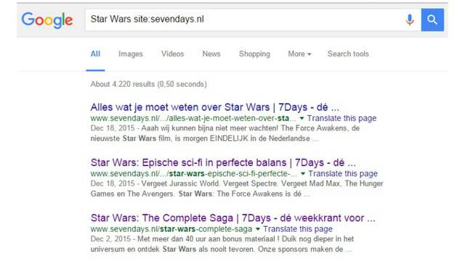Translate the Epische sci-fi result page
The width and height of the screenshot is (465, 261).
[343, 174]
